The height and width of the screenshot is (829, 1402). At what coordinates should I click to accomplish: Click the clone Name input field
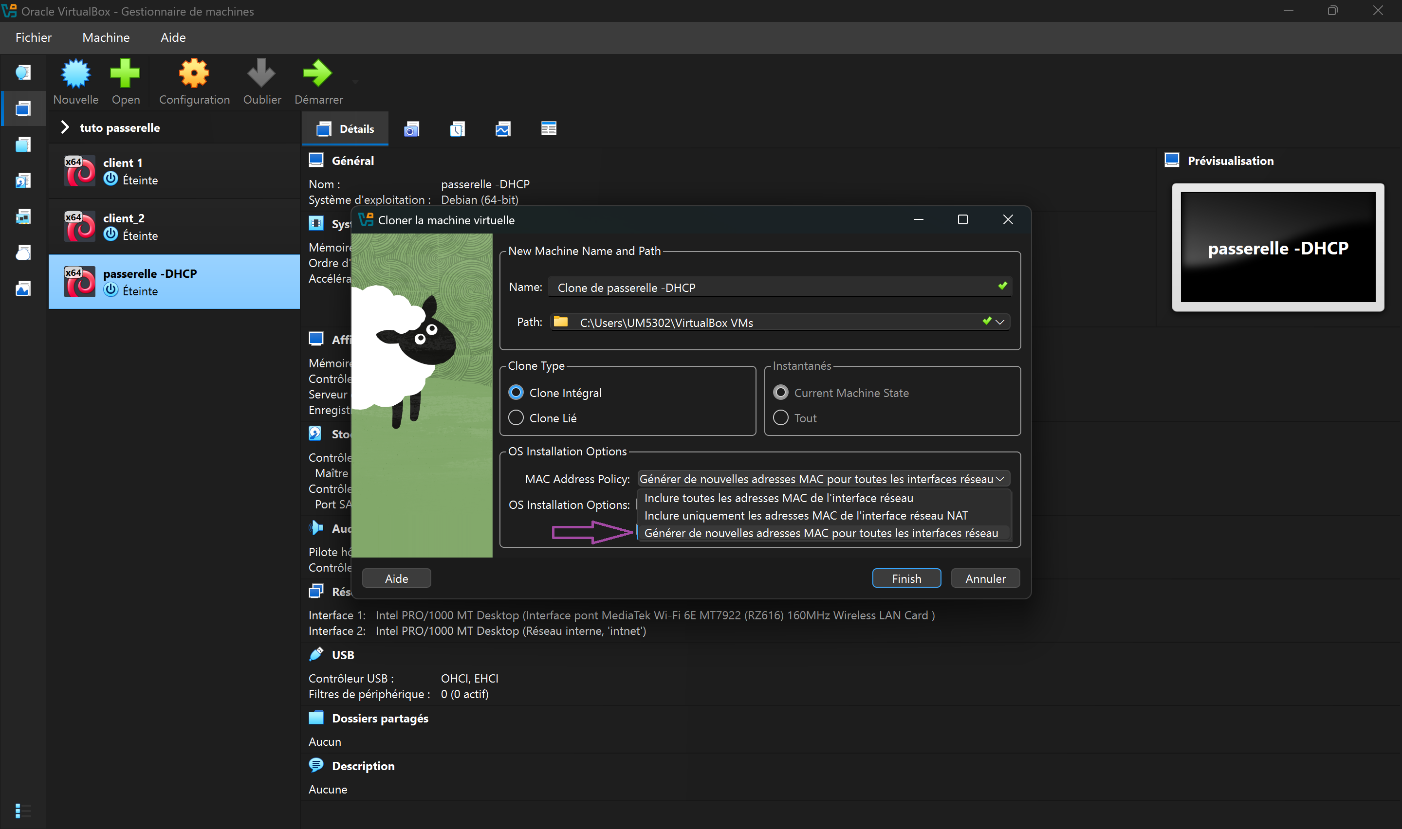tap(771, 287)
